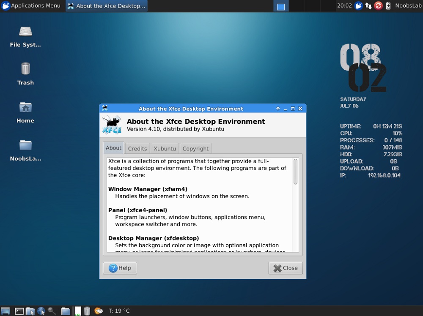Click the blue Xfce mouse tray icon
This screenshot has width=423, height=316.
pyautogui.click(x=358, y=5)
